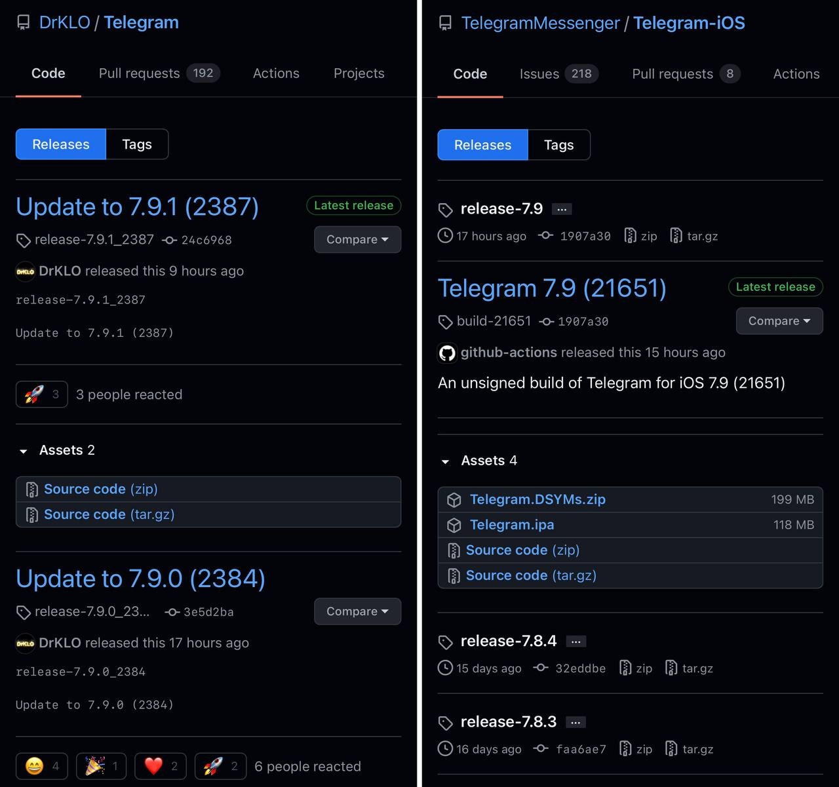839x787 pixels.
Task: Open the release-7.8.4 tag link
Action: point(508,641)
